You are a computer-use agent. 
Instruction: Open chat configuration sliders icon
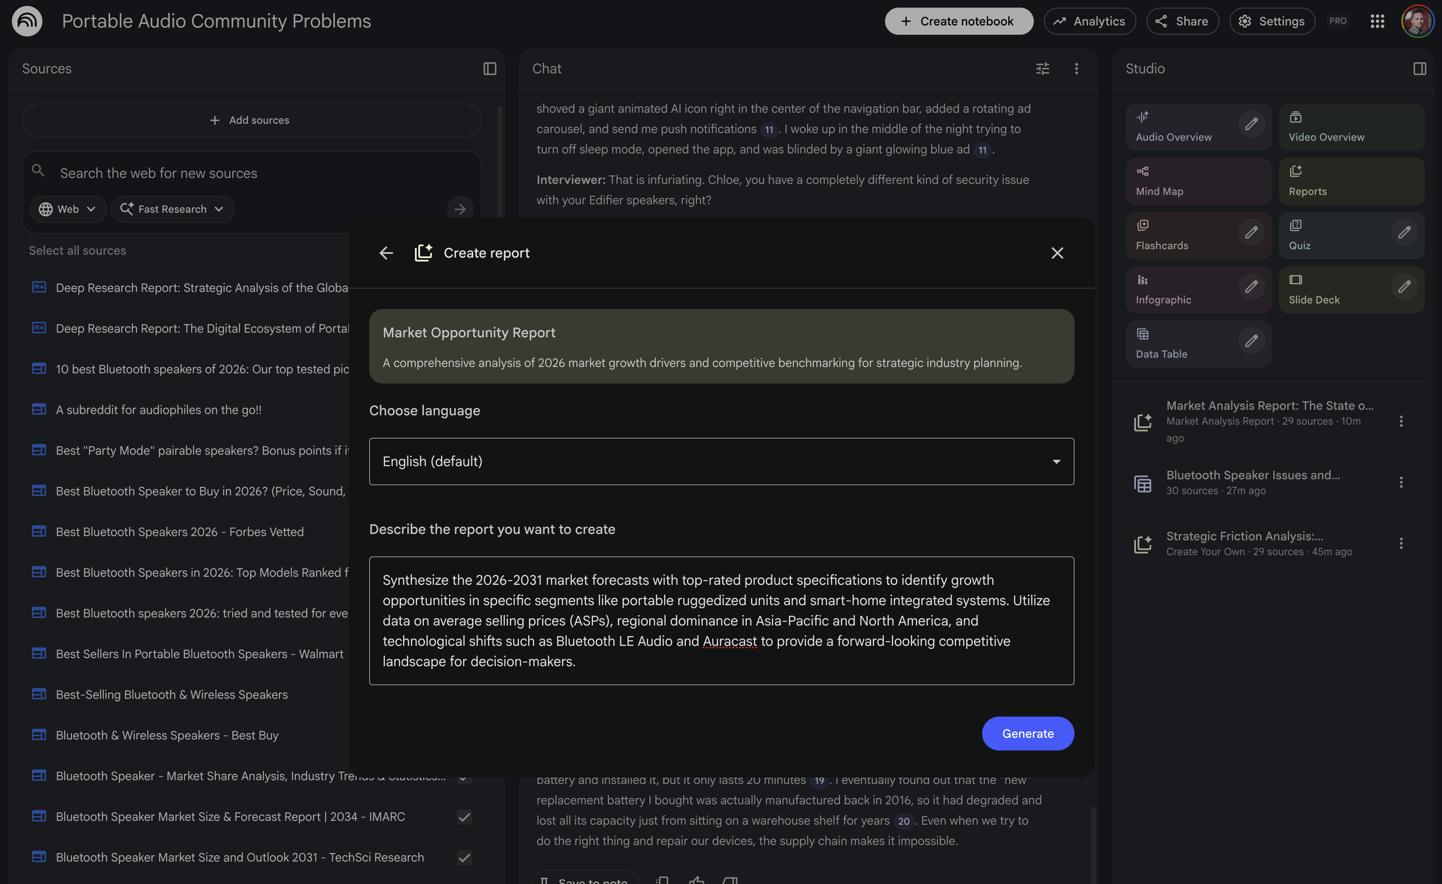[1042, 69]
